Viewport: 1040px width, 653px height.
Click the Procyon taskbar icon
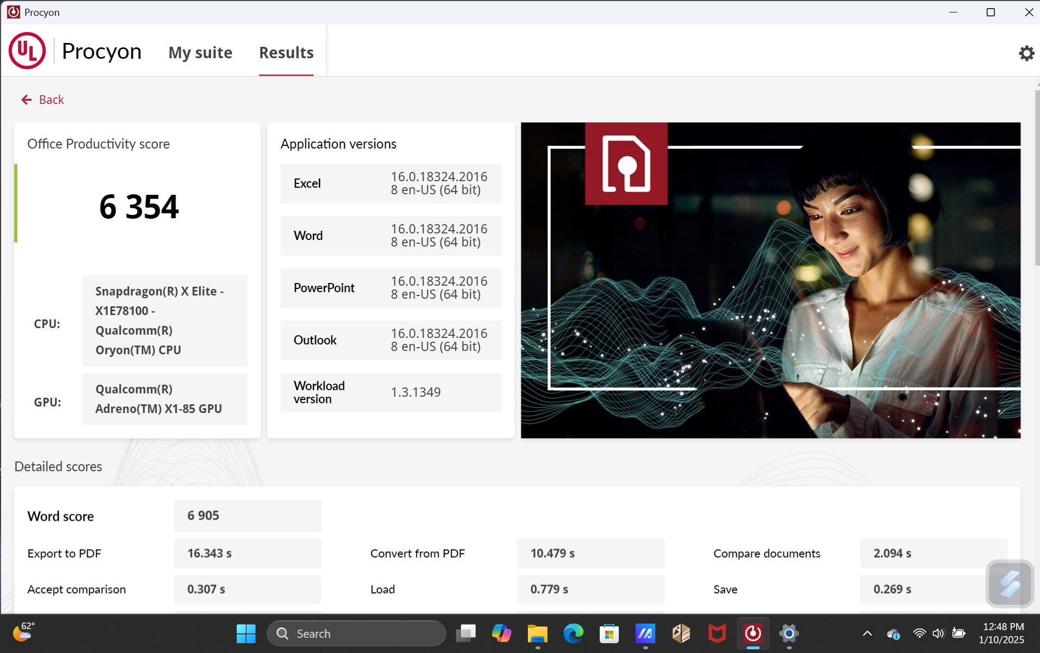pos(753,633)
